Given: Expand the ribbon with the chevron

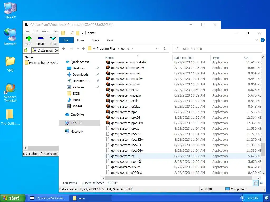Looking at the screenshot, I should (257, 40).
